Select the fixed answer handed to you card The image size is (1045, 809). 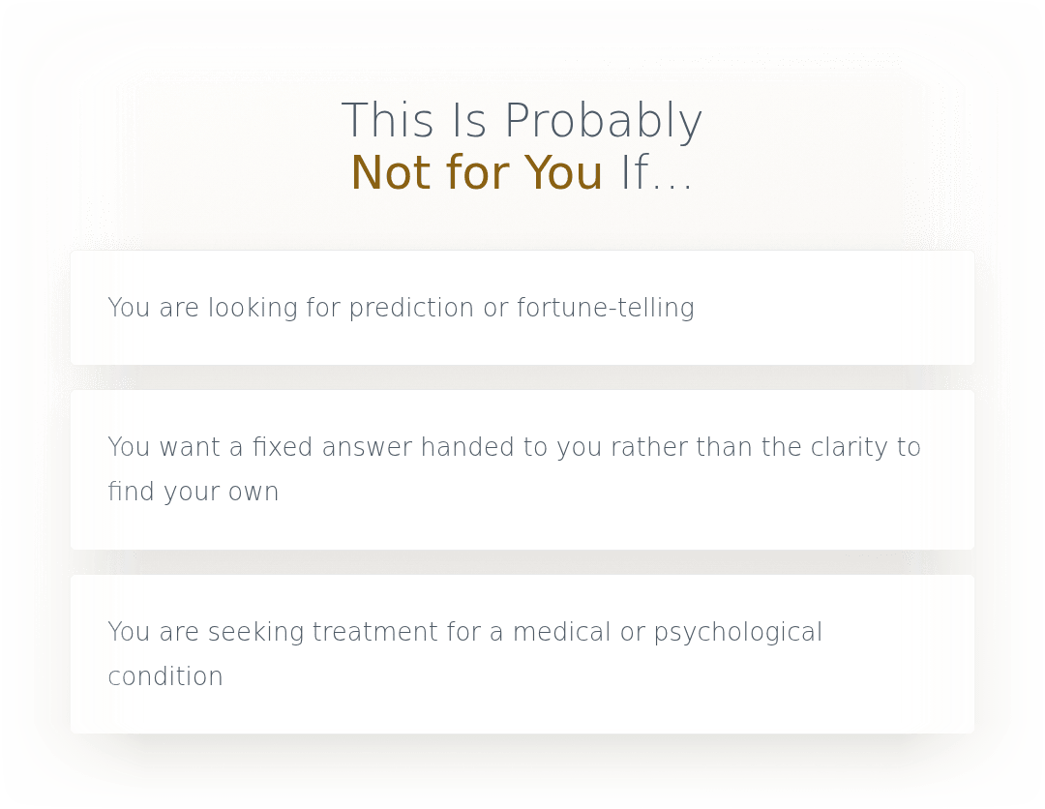[x=522, y=469]
